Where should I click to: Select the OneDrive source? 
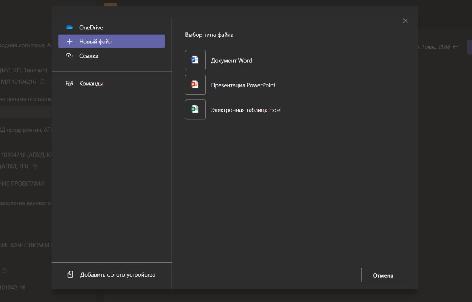point(111,27)
